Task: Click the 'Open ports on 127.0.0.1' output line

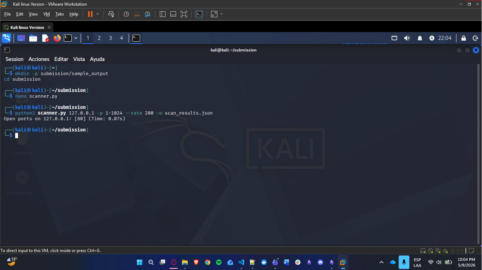Action: [x=65, y=118]
